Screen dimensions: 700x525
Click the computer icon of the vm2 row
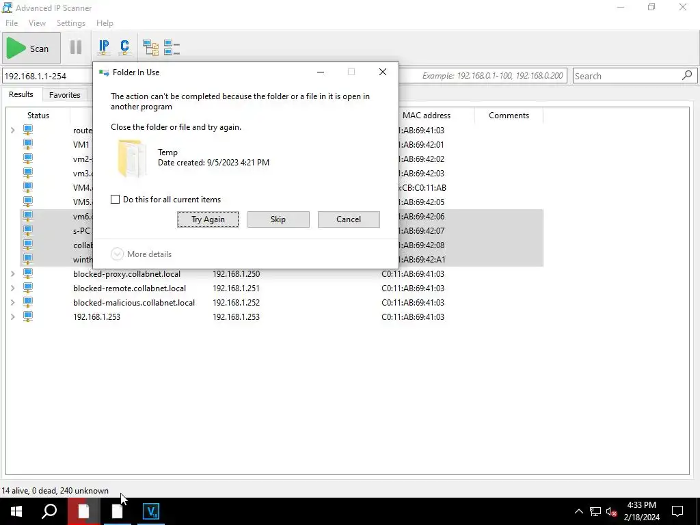[27, 159]
